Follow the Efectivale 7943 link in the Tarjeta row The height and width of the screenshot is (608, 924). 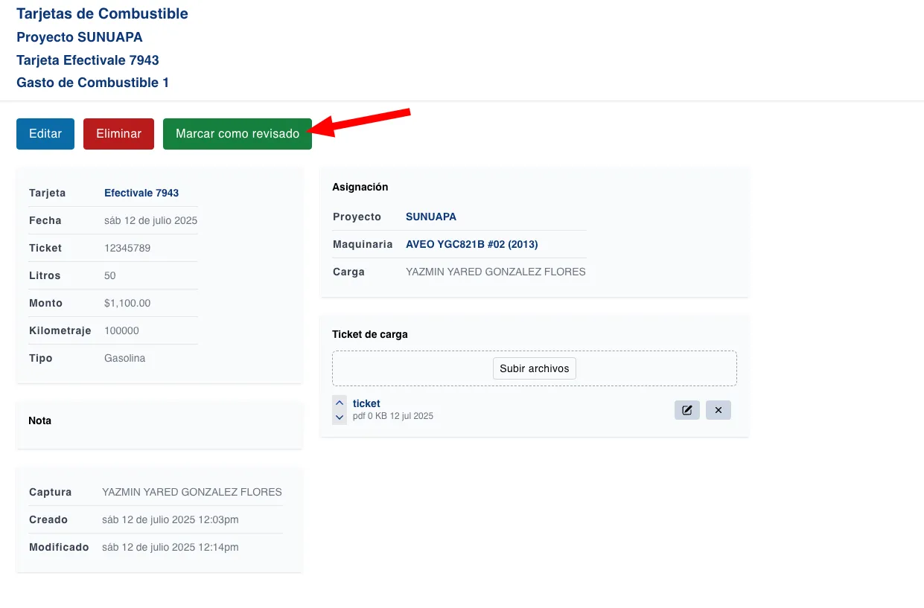[141, 193]
